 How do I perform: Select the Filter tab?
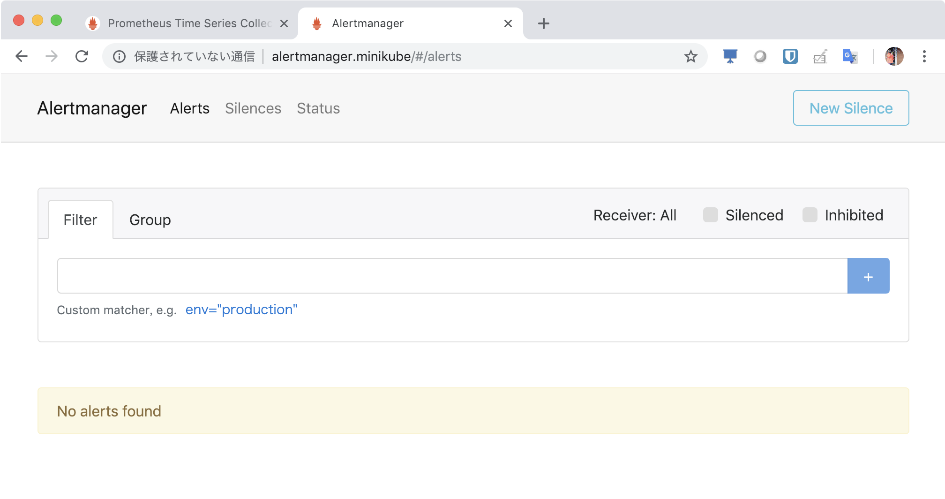[80, 219]
